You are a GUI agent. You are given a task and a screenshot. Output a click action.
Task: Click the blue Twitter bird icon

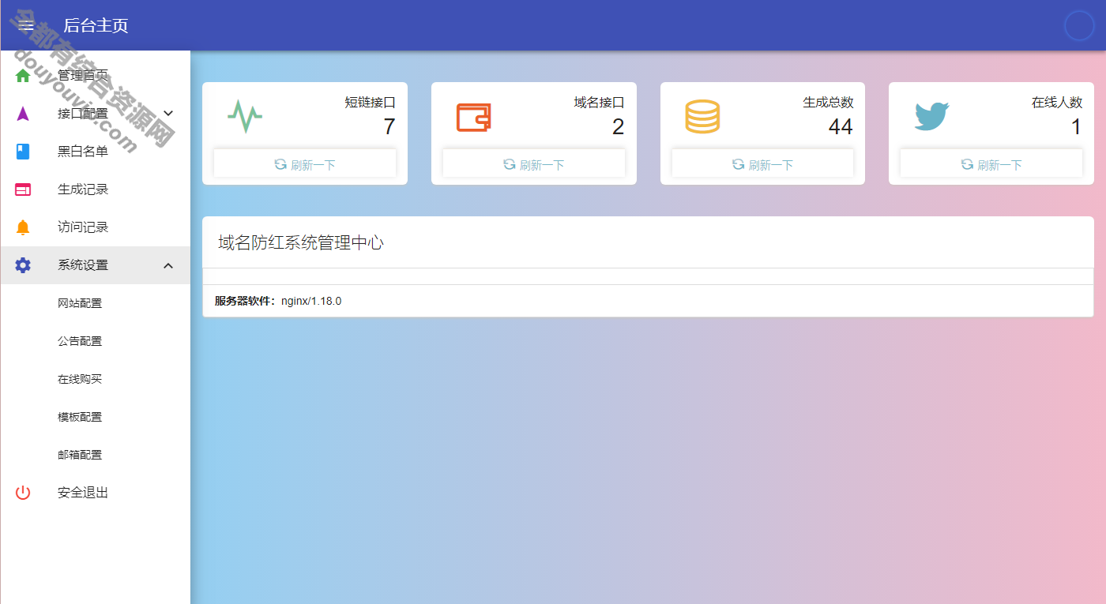931,117
